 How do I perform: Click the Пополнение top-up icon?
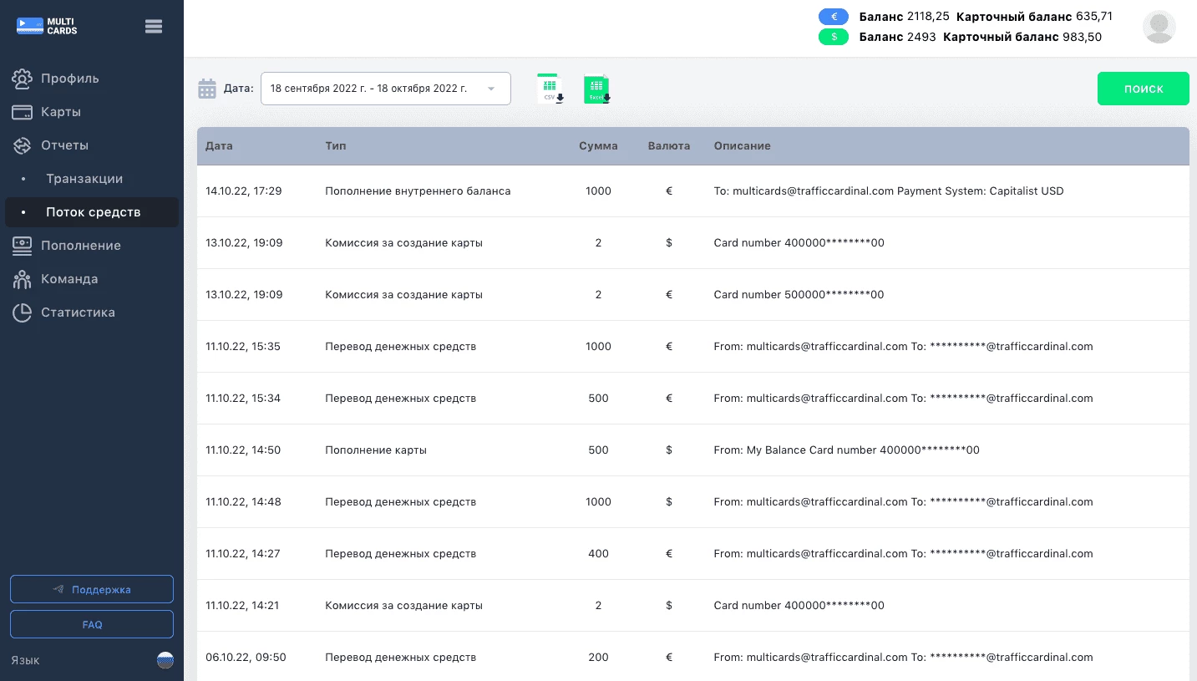click(x=23, y=246)
